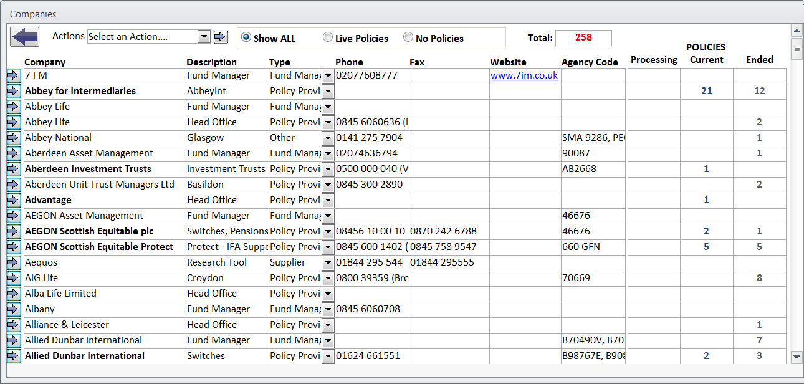Screen dimensions: 804x384
Task: Open the Advantage record arrow
Action: click(x=14, y=200)
